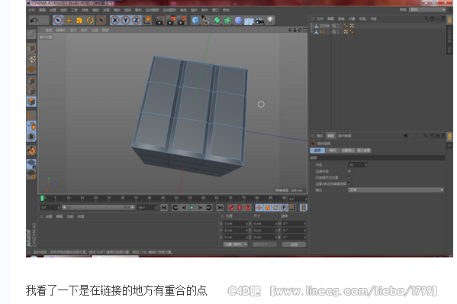Toggle the unchecked pressure radius checkbox
The height and width of the screenshot is (304, 457).
[349, 171]
